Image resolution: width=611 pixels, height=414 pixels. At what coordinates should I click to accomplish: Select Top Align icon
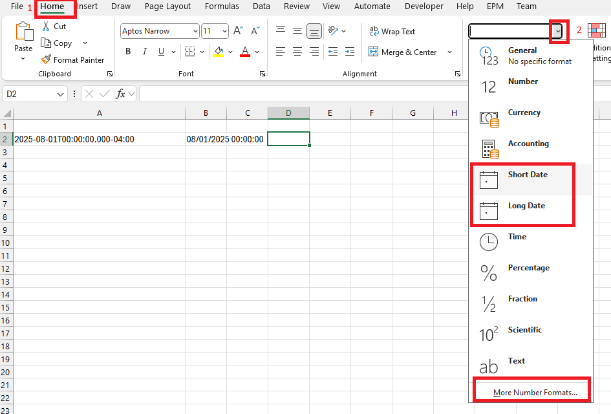point(280,30)
